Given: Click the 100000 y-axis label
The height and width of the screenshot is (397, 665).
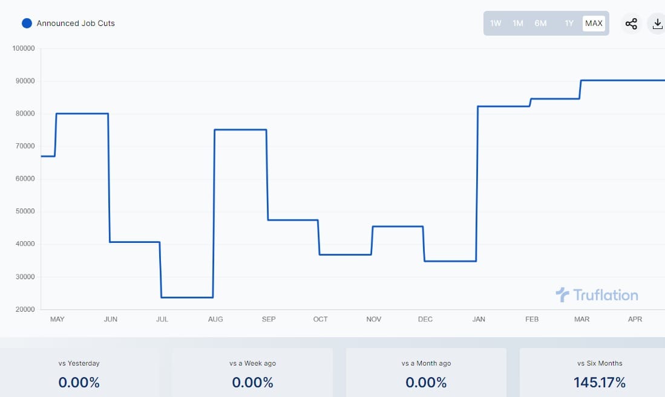Looking at the screenshot, I should pyautogui.click(x=24, y=48).
